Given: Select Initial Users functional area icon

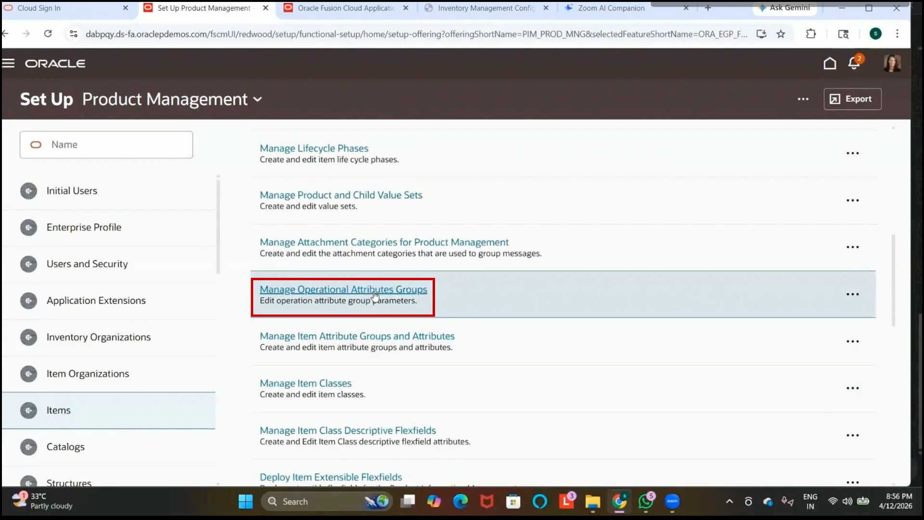Looking at the screenshot, I should (28, 191).
